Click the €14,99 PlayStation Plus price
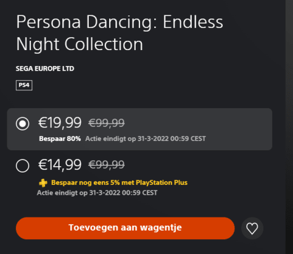This screenshot has height=254, width=293. (60, 165)
